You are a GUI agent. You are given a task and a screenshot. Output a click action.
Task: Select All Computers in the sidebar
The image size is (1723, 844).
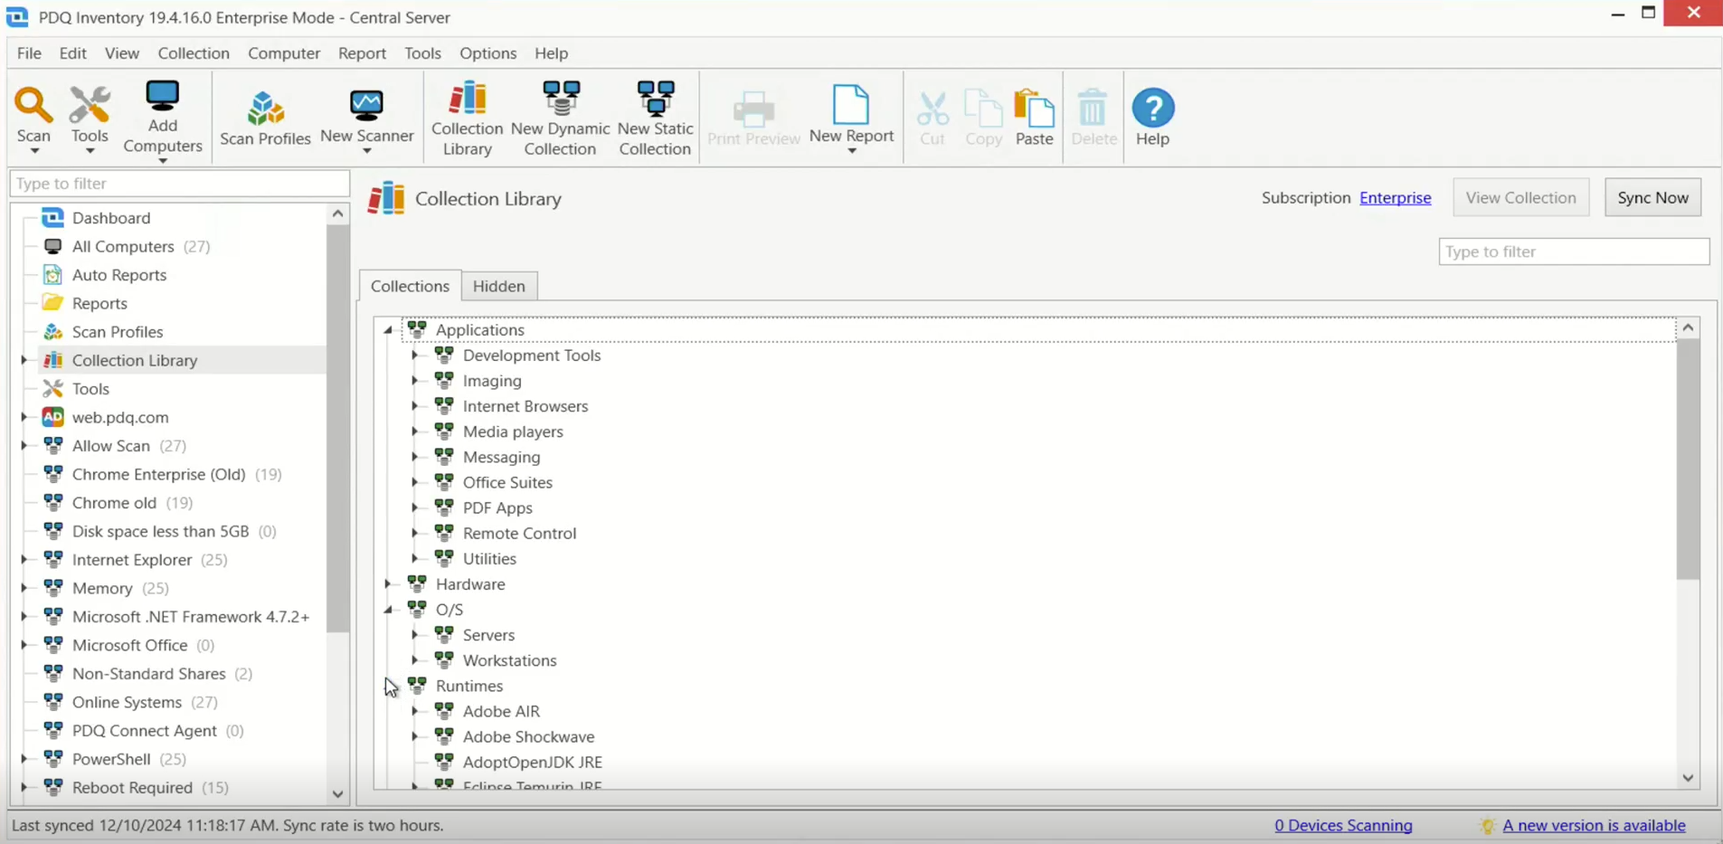tap(123, 246)
